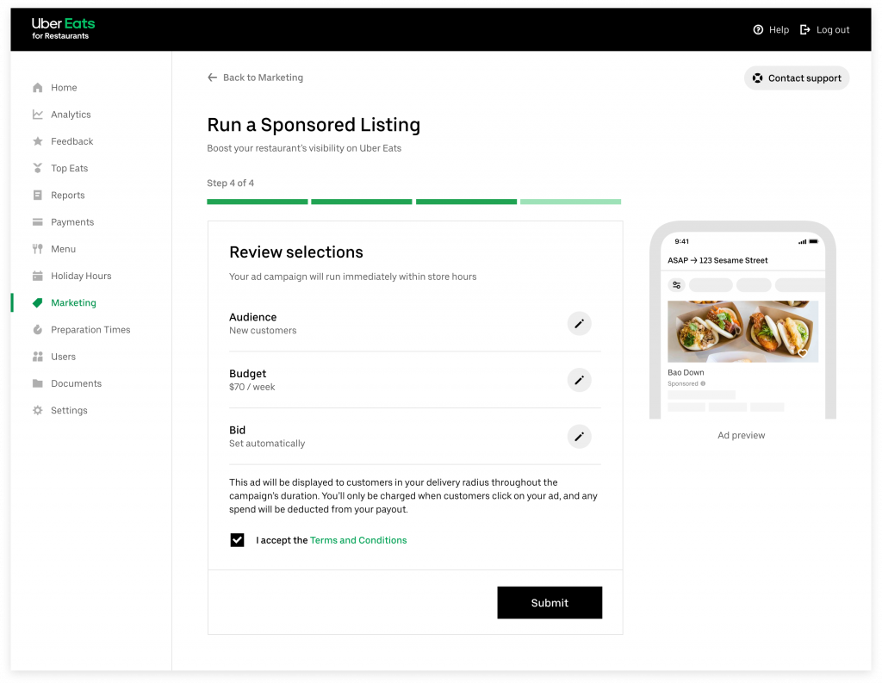
Task: Select Top Eats from sidebar
Action: (69, 168)
